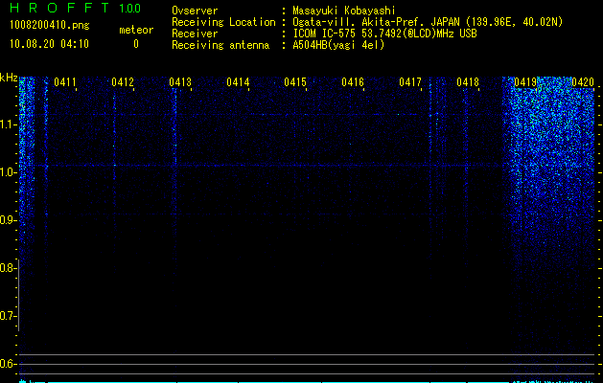Click the "Receiving antenna" label
This screenshot has height=383, width=603.
220,45
